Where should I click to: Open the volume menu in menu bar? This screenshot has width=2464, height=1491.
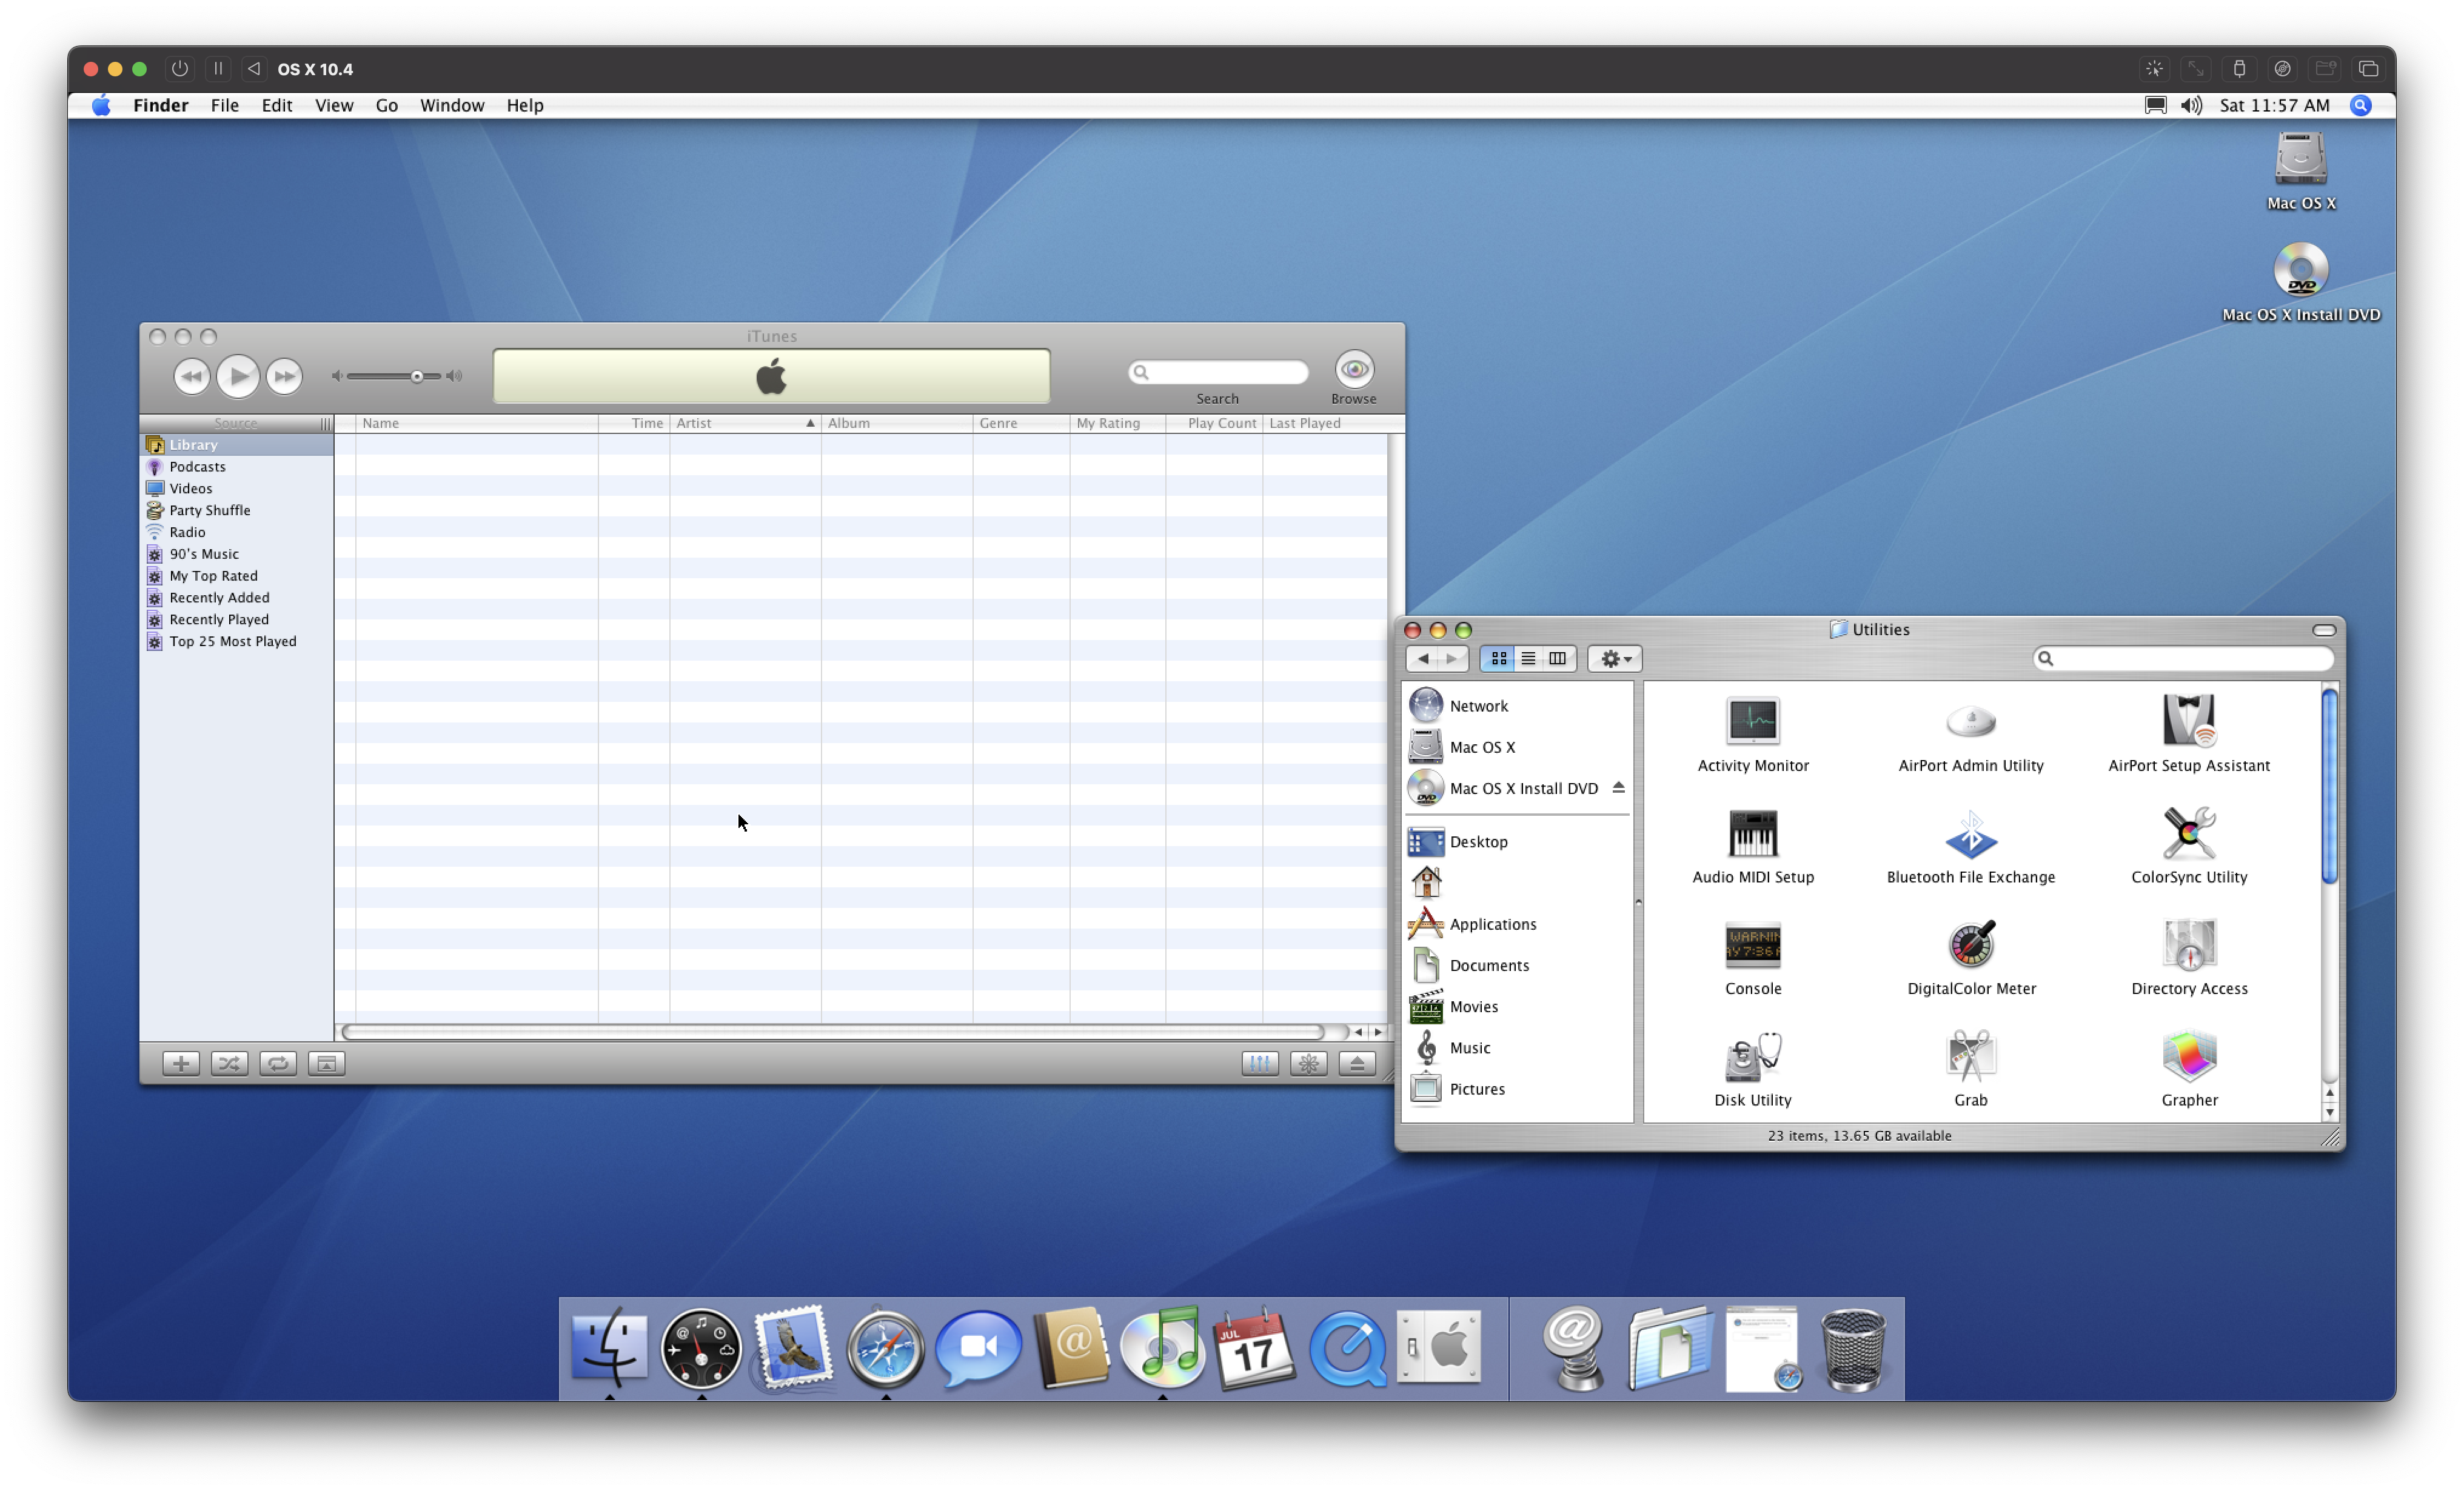point(2190,105)
